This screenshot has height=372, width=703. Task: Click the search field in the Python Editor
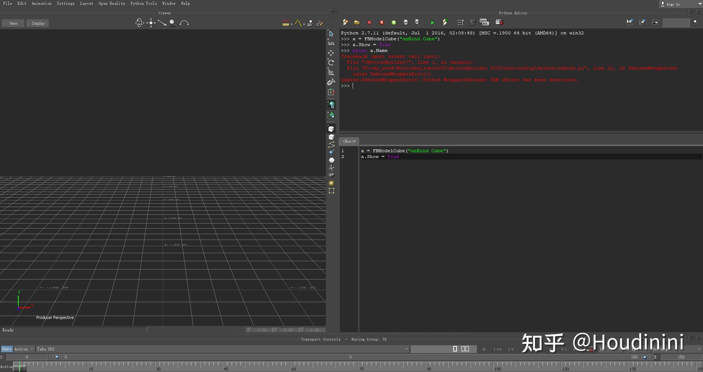(x=676, y=22)
